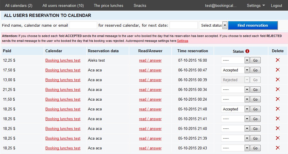Delete the Aleks test reservation
The width and height of the screenshot is (288, 154).
pyautogui.click(x=278, y=60)
